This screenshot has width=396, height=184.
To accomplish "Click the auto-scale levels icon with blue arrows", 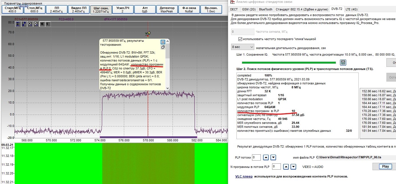I will [x=24, y=24].
